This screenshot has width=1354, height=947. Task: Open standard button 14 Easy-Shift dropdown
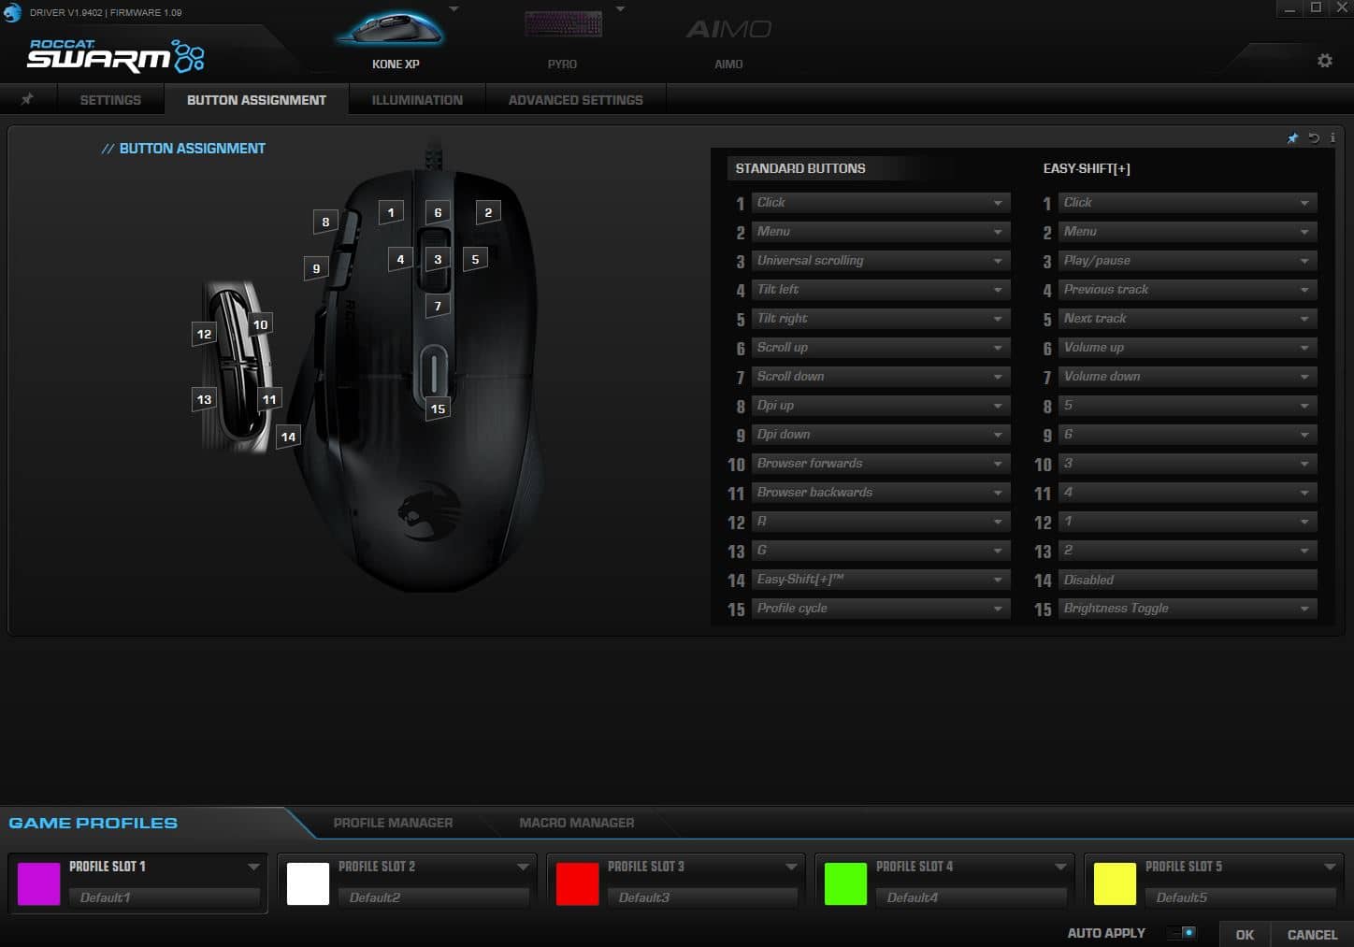coord(880,579)
